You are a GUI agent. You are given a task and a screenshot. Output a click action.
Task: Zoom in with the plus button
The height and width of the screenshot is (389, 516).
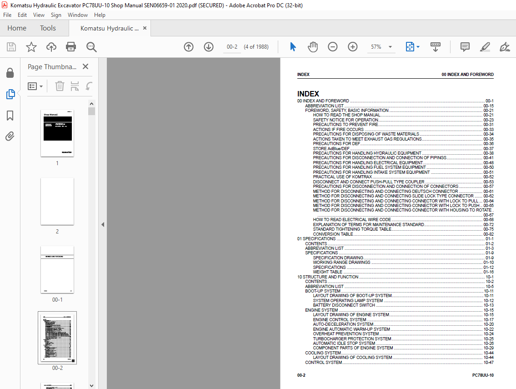[x=352, y=47]
